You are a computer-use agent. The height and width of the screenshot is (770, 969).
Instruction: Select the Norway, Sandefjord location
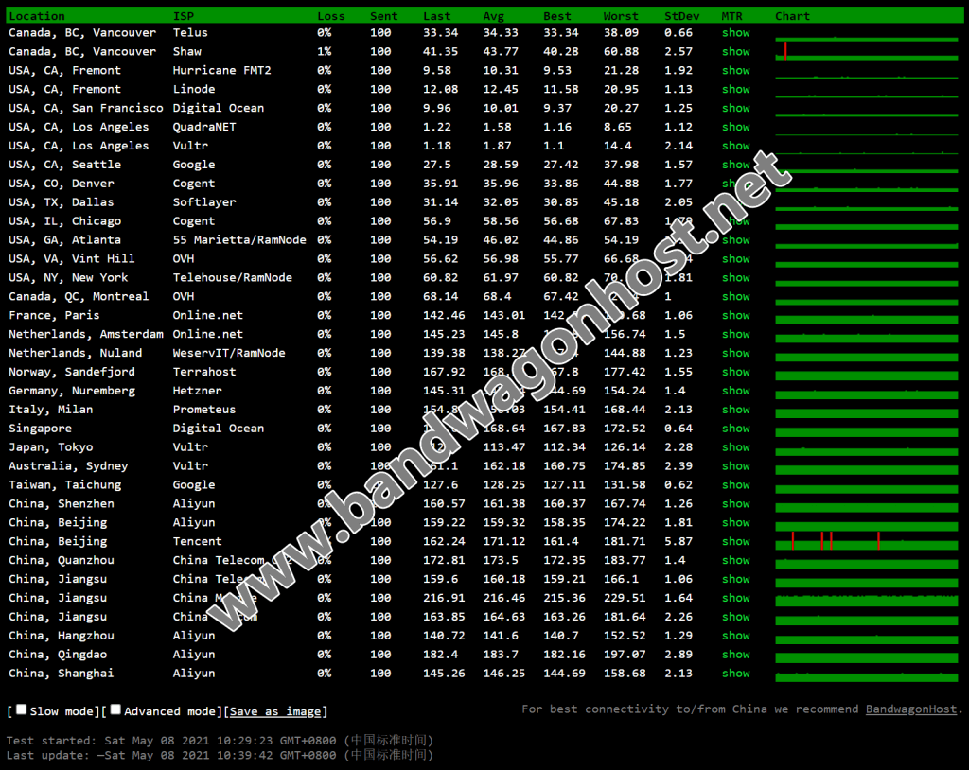pos(72,372)
